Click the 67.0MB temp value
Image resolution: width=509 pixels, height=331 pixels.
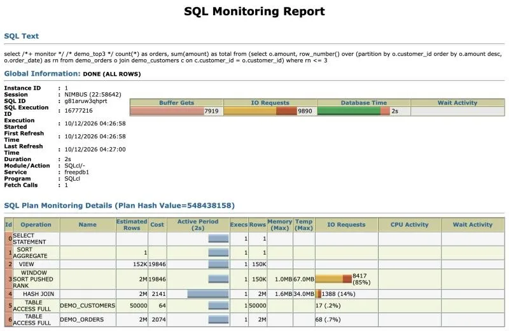pyautogui.click(x=304, y=279)
